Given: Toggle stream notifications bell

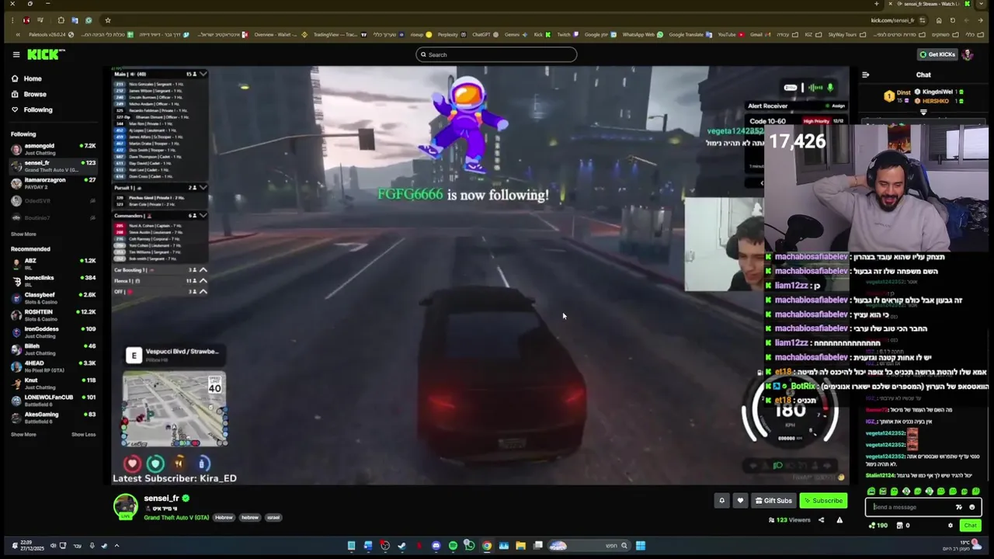Looking at the screenshot, I should (721, 501).
